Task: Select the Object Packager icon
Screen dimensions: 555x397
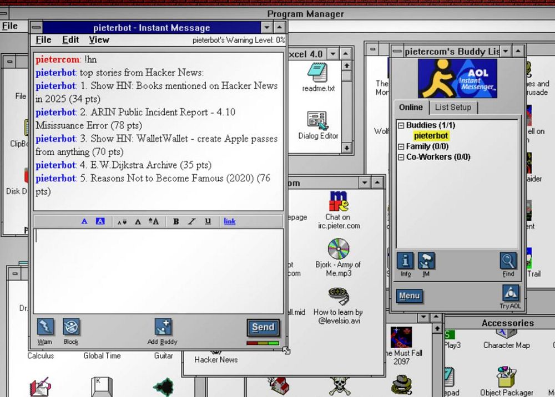Action: pyautogui.click(x=507, y=382)
